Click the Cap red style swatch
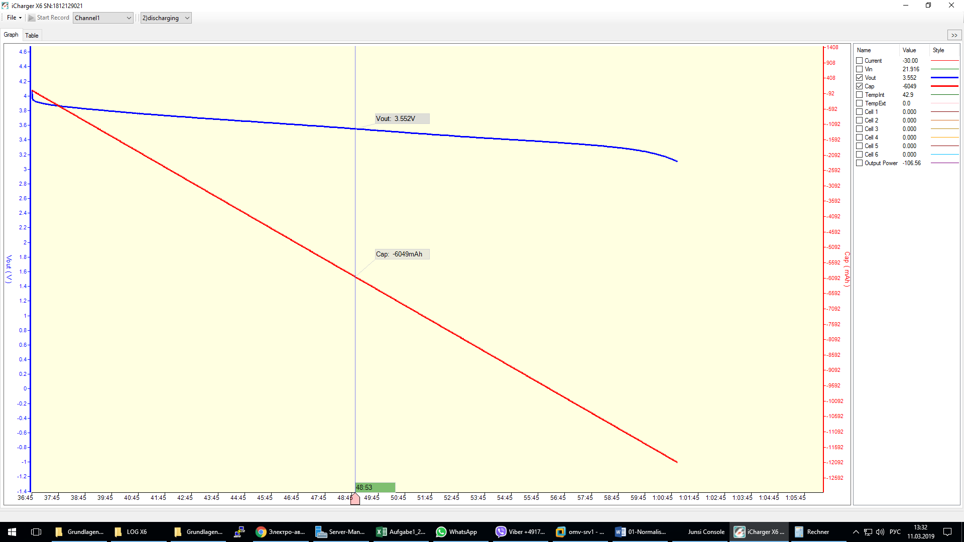 pyautogui.click(x=944, y=86)
